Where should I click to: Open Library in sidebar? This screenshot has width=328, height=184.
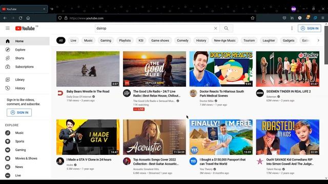click(x=25, y=80)
